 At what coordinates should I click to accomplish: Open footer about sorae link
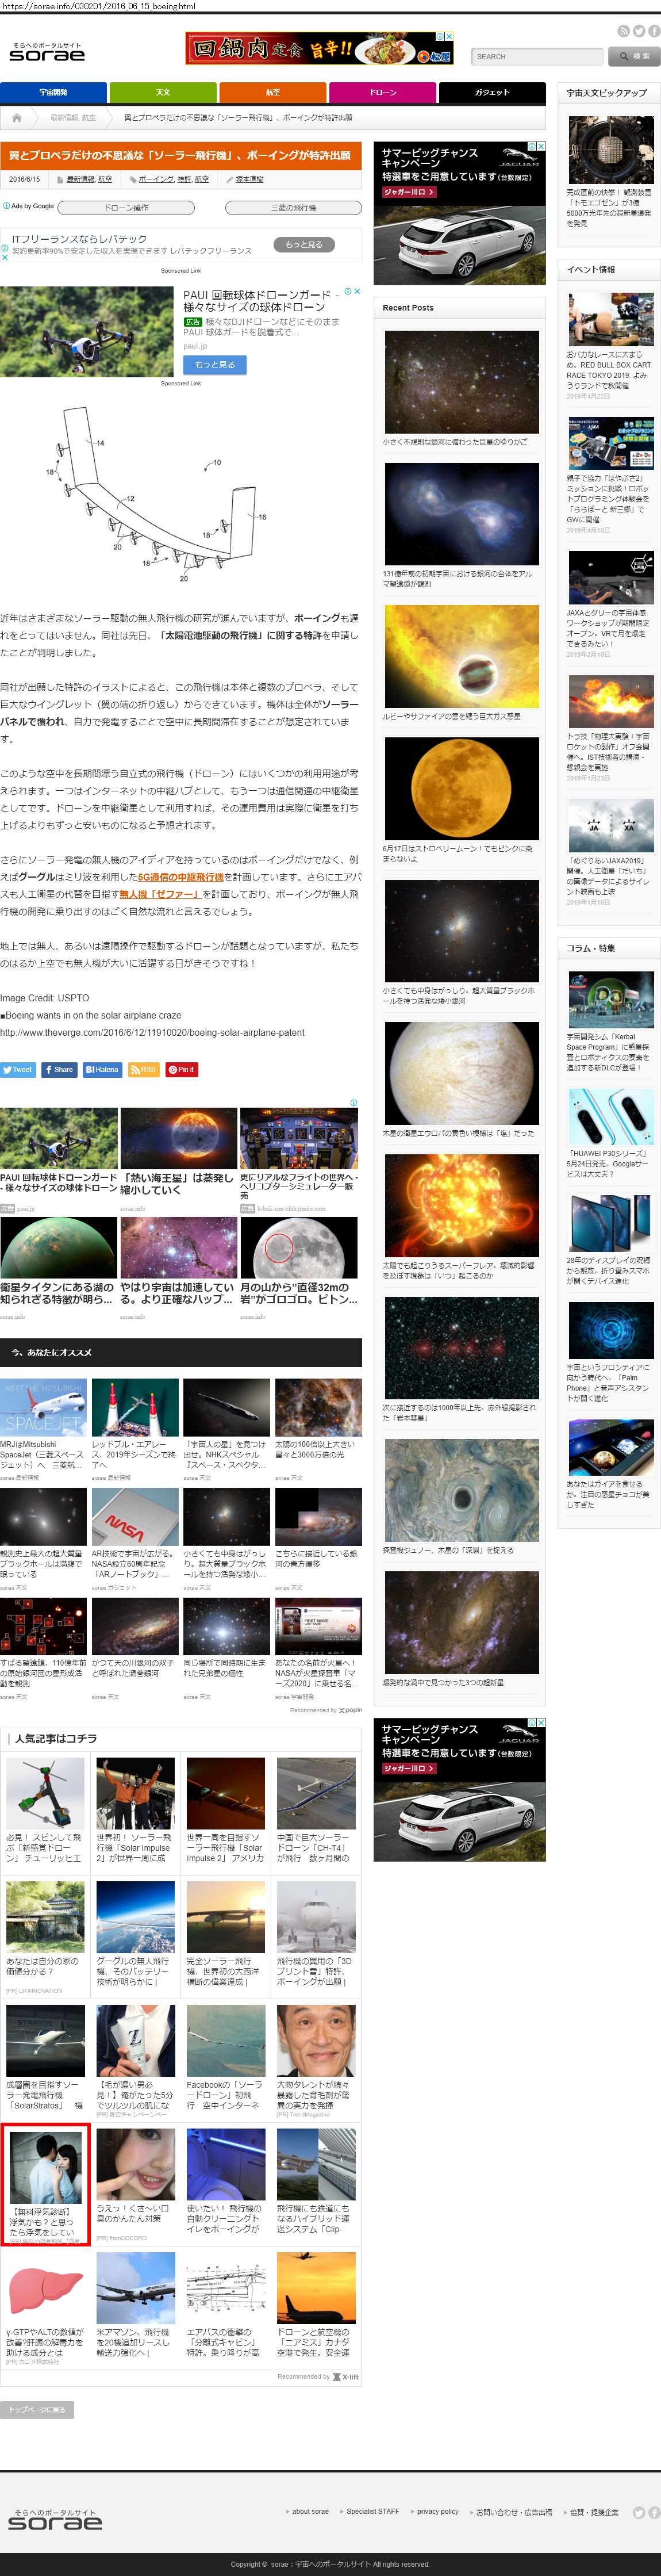(x=310, y=2512)
